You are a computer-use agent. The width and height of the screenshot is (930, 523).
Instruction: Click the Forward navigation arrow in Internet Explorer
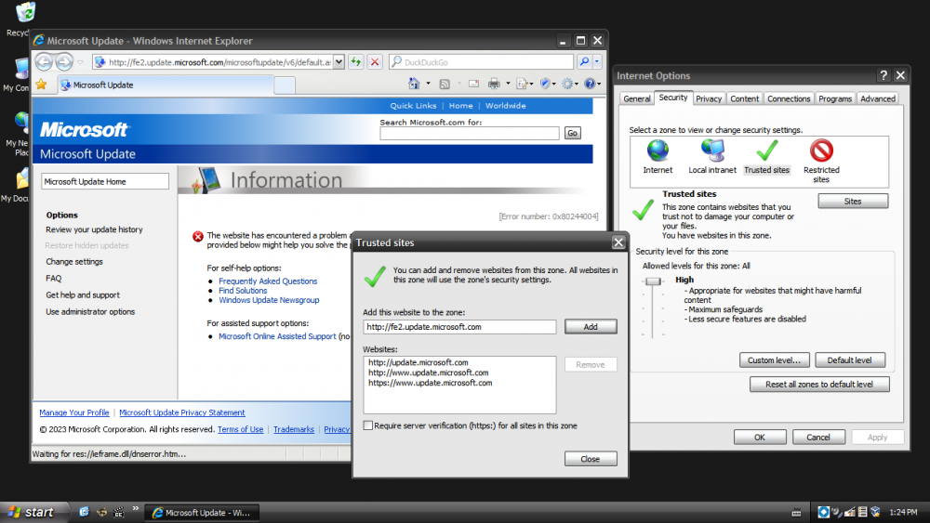pyautogui.click(x=64, y=61)
